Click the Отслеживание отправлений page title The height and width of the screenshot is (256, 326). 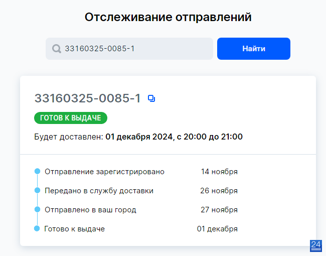coord(168,17)
